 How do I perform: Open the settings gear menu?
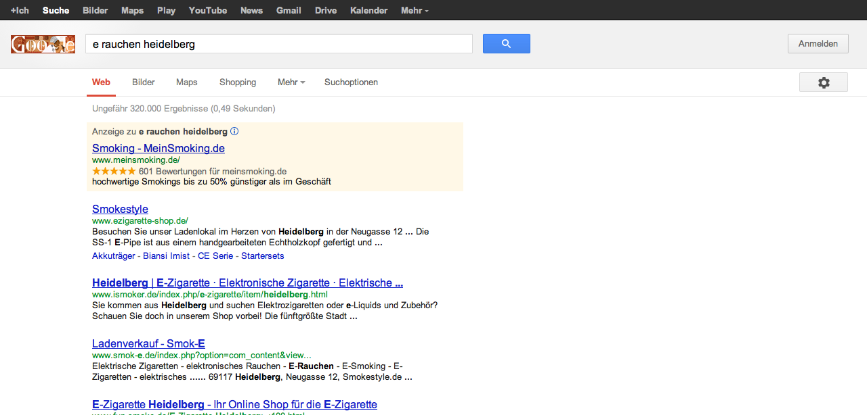point(823,82)
